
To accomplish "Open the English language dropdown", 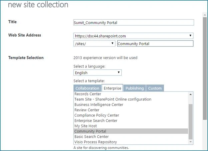I will click(97, 73).
